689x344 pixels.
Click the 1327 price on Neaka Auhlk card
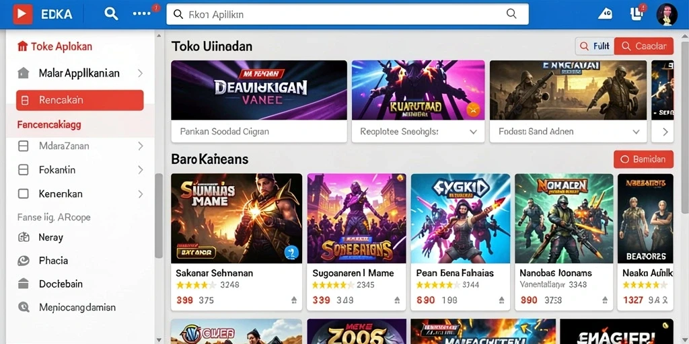(x=633, y=300)
